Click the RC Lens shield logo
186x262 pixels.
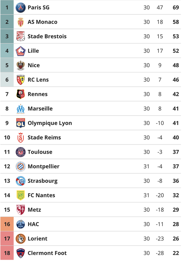(20, 80)
